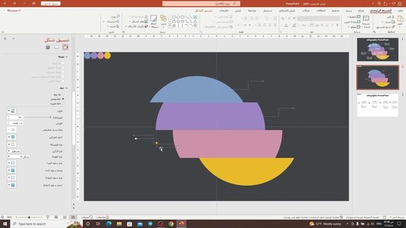Adjust the line transparency slider
The image size is (406, 228).
[x=37, y=117]
